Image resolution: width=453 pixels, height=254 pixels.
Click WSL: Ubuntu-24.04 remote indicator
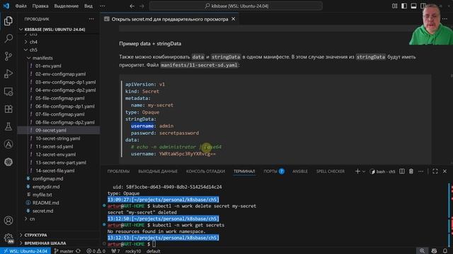point(25,251)
